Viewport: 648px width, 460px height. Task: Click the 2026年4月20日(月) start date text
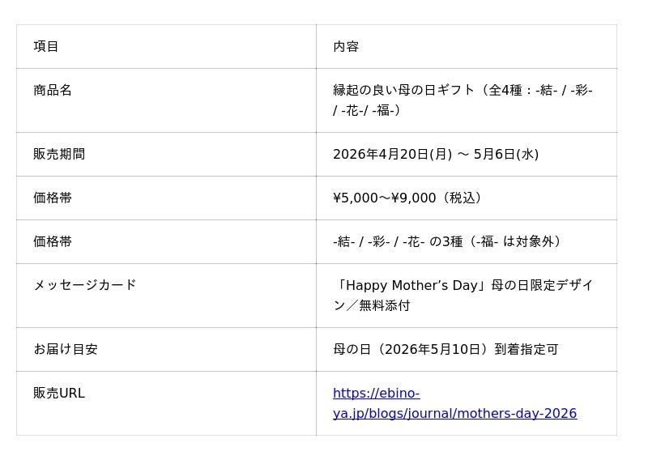tap(392, 154)
